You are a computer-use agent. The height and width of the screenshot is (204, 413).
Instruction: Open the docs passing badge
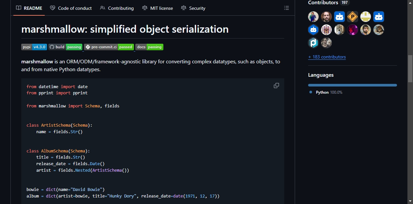pos(149,47)
